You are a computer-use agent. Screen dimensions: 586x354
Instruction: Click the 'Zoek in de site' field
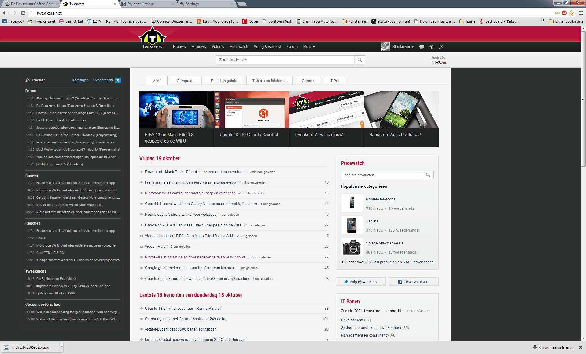(x=285, y=60)
